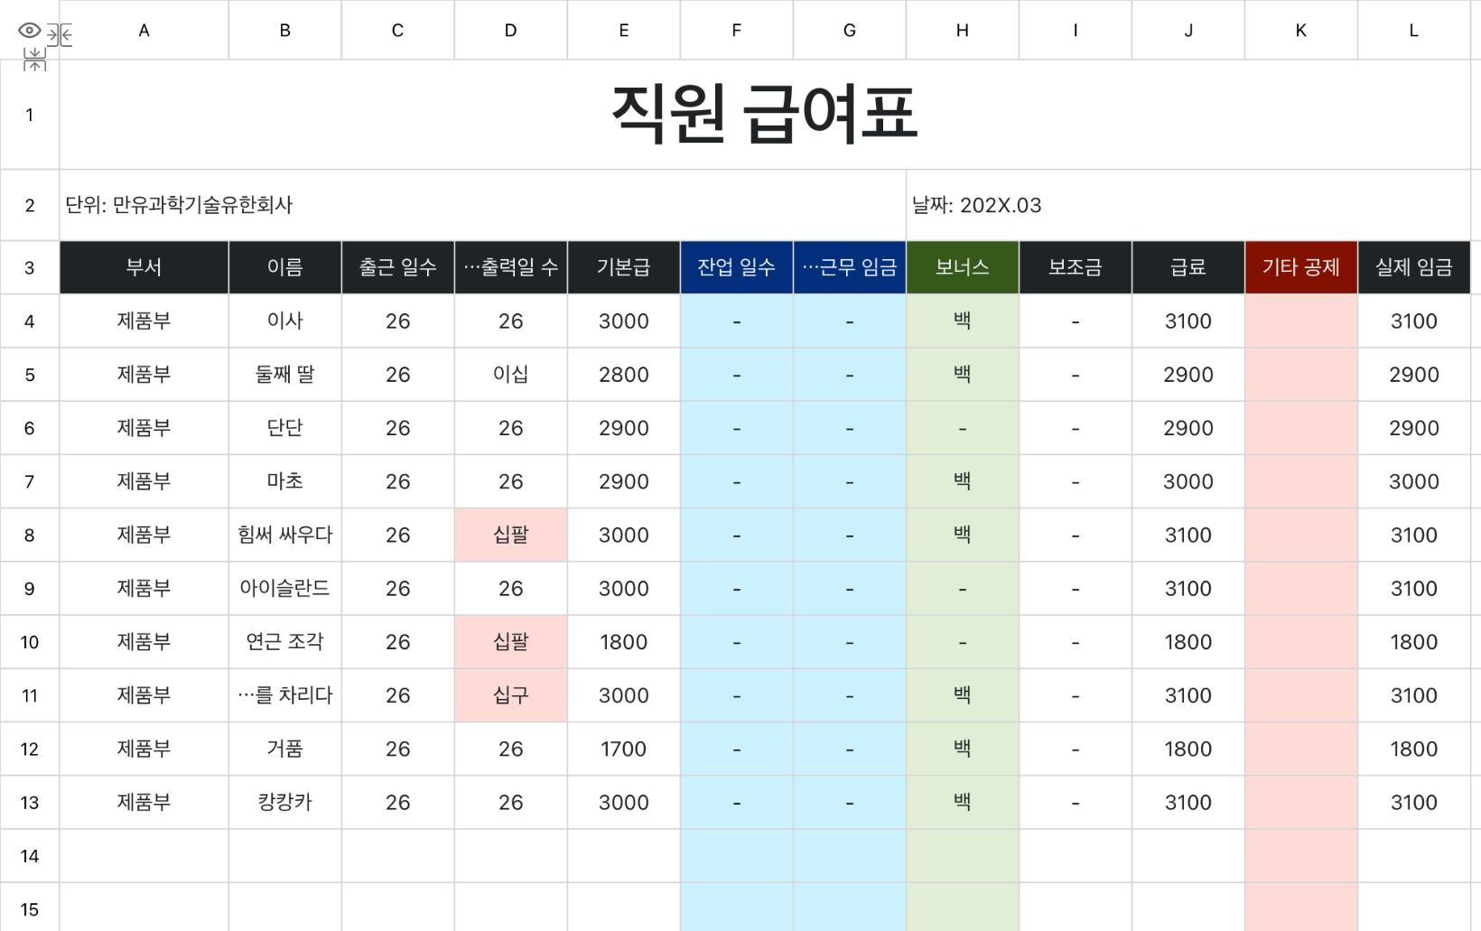Screen dimensions: 1481x931
Task: Click the 출근 일수 header cell
Action: point(397,267)
